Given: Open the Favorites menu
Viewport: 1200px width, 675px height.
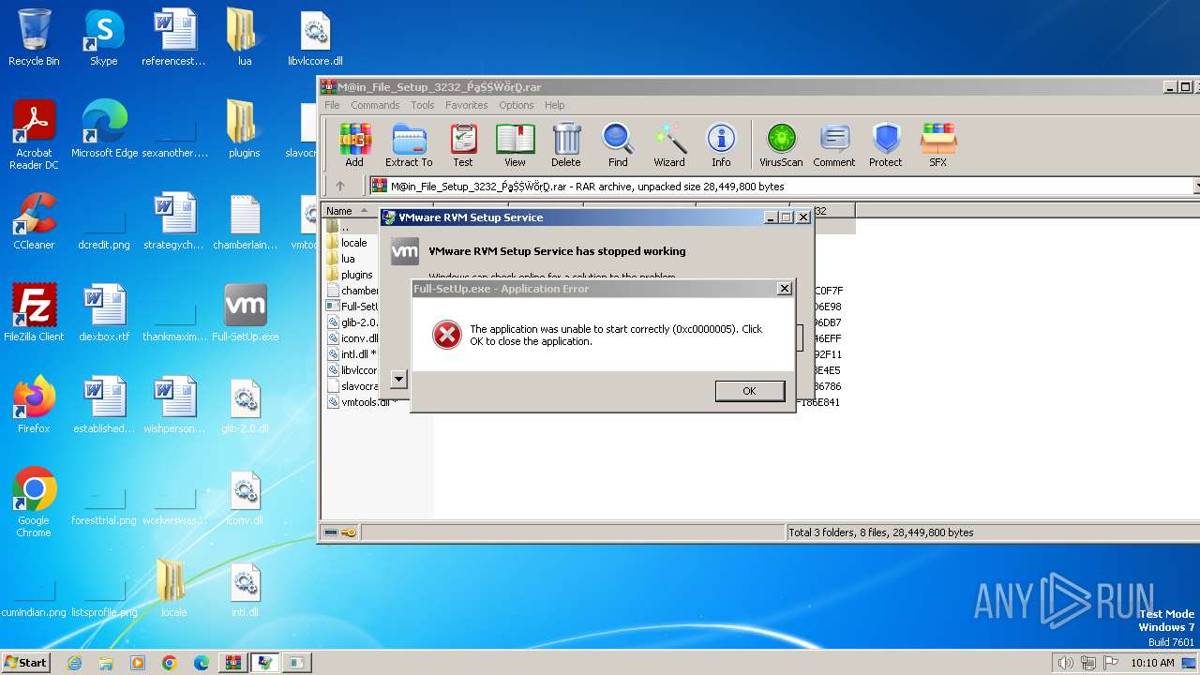Looking at the screenshot, I should click(x=466, y=105).
